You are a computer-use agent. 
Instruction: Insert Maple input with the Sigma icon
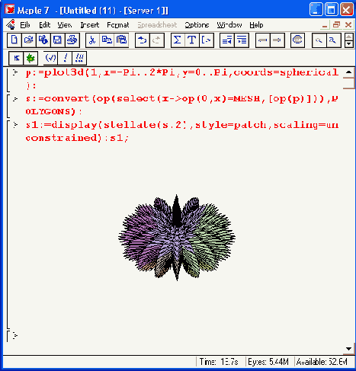(x=178, y=40)
